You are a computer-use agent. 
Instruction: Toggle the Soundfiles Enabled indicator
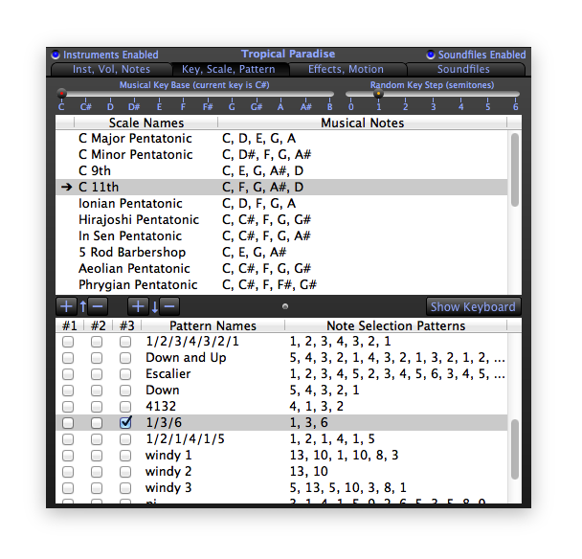(431, 55)
